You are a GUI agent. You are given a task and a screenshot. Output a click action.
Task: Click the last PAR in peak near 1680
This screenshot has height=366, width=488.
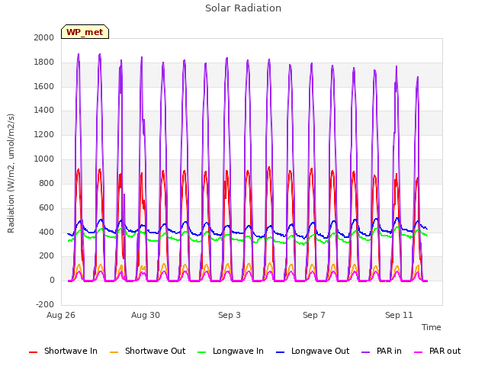[x=418, y=77]
